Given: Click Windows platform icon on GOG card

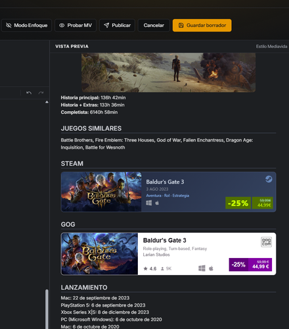Looking at the screenshot, I should (x=202, y=268).
